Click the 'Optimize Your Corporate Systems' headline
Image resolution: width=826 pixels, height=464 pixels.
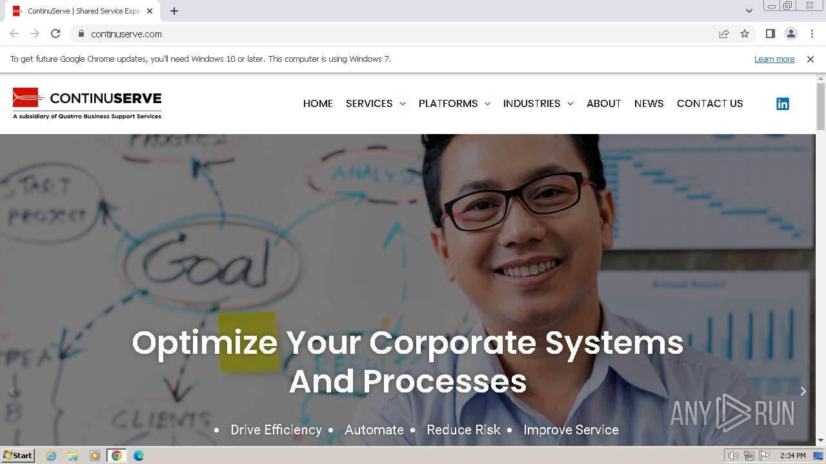pos(408,362)
